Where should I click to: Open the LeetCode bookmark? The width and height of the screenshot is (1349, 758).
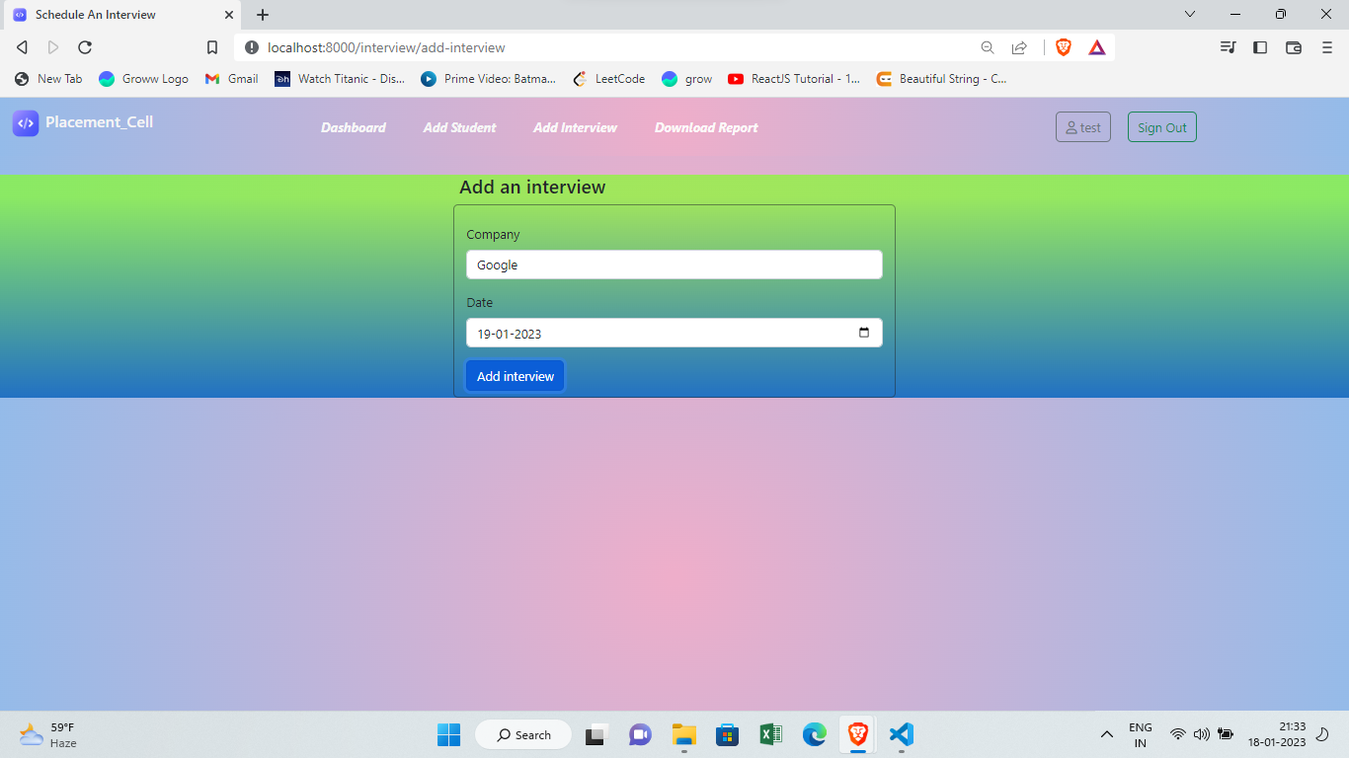tap(609, 79)
